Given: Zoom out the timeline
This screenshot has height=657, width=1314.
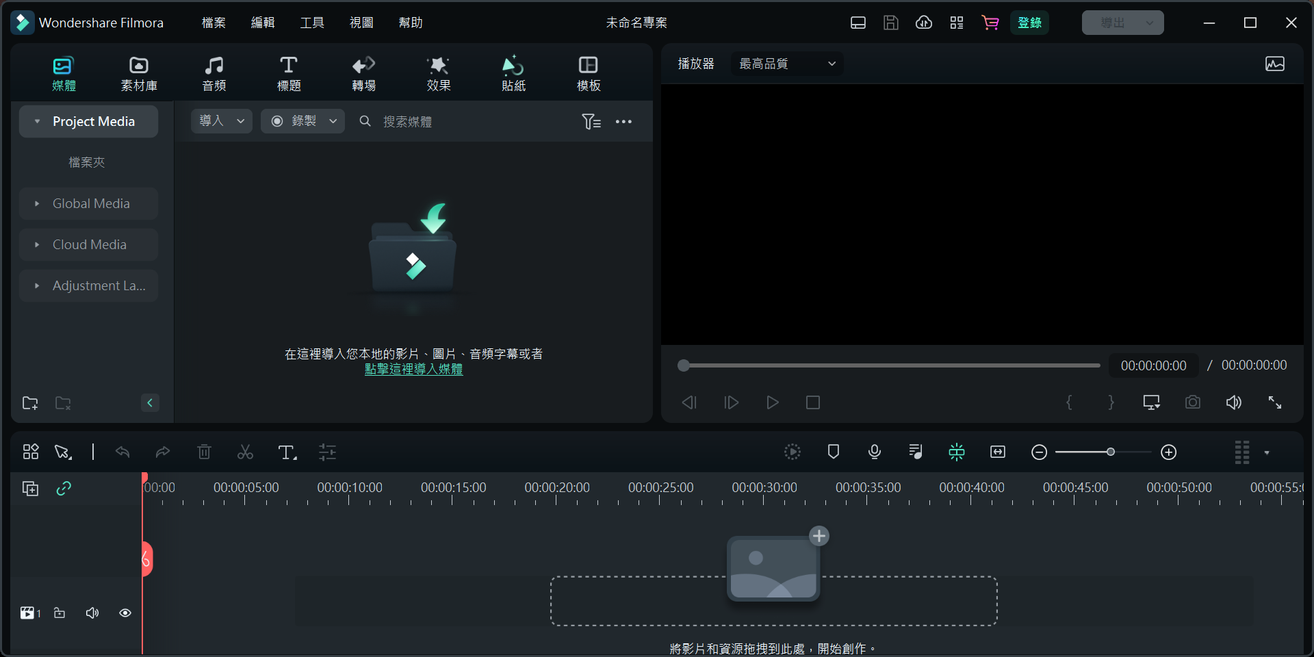Looking at the screenshot, I should (1039, 452).
